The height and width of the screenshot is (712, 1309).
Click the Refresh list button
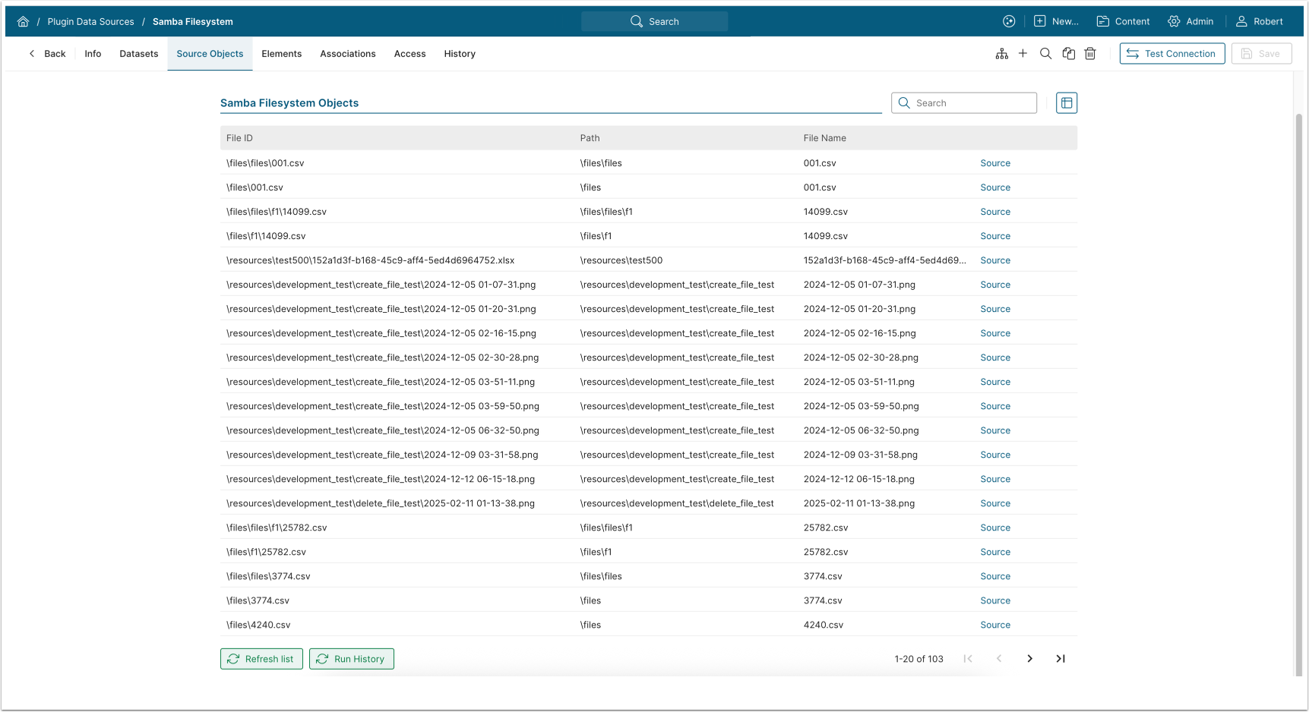tap(261, 659)
